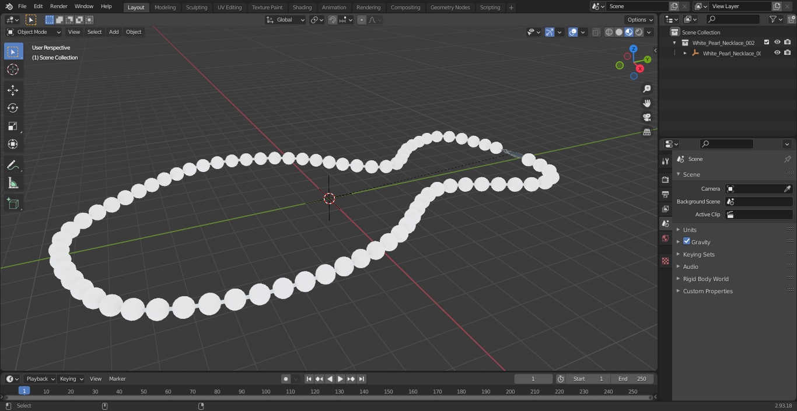This screenshot has height=411, width=797.
Task: Click the current frame number field
Action: (533, 379)
